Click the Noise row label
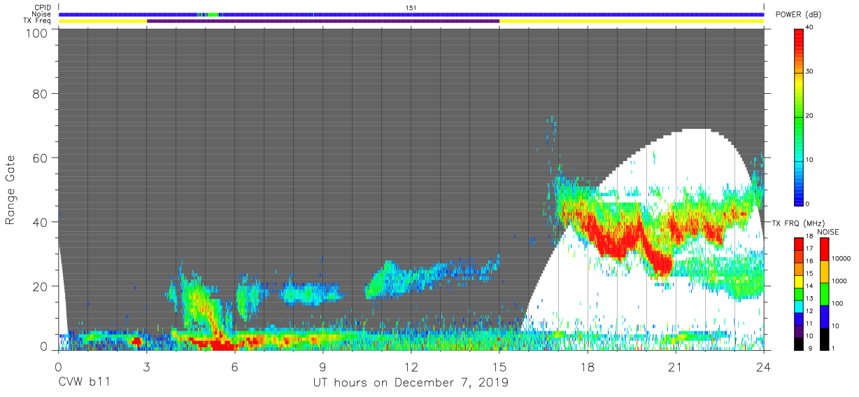 click(42, 14)
